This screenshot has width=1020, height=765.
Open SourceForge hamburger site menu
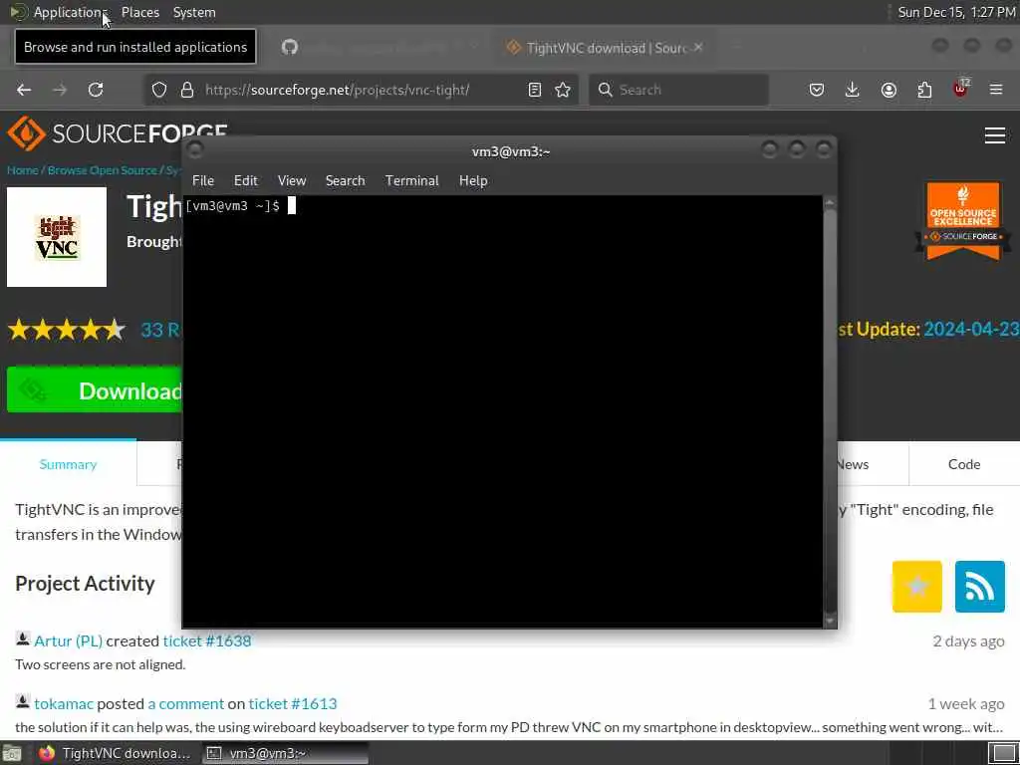point(995,135)
